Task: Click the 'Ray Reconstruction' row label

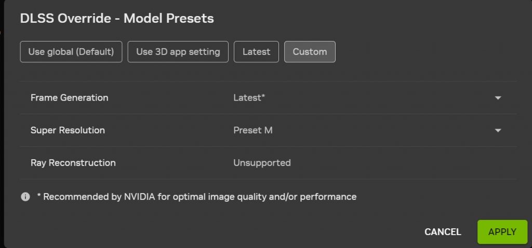Action: click(73, 163)
